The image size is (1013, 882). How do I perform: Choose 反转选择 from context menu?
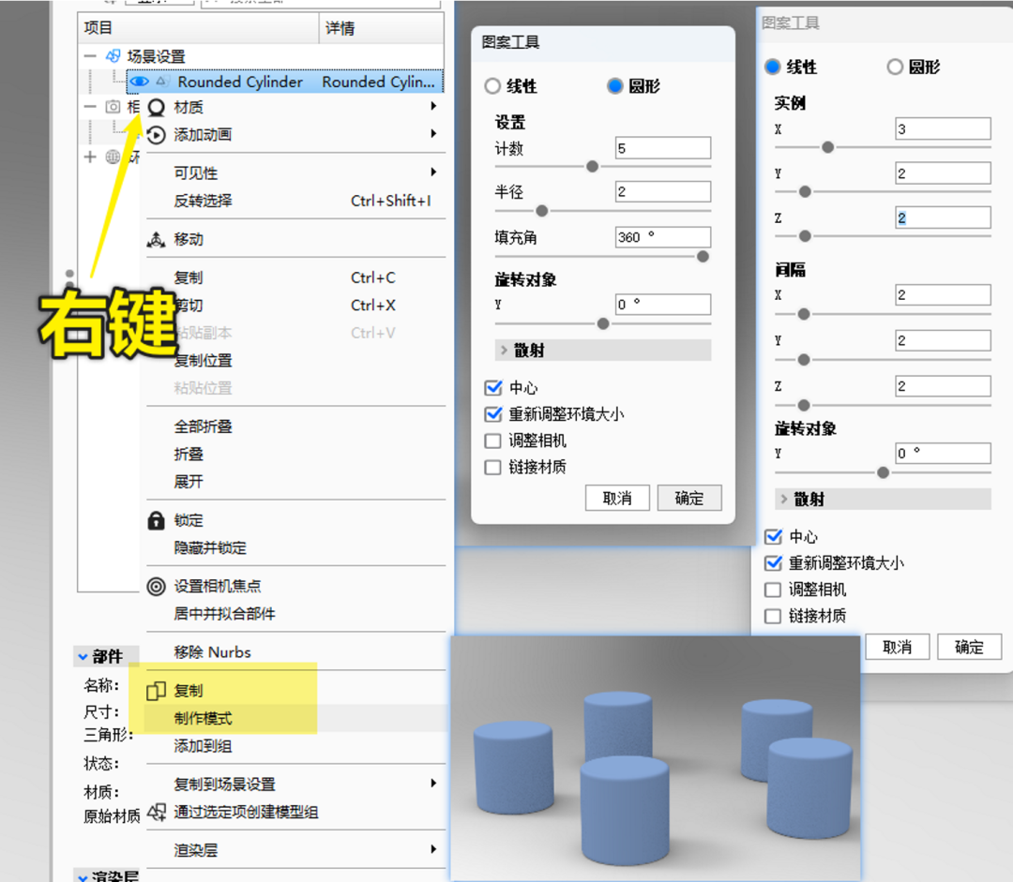click(x=203, y=201)
